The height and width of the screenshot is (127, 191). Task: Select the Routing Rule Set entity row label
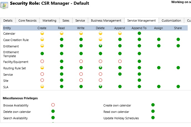point(14,68)
